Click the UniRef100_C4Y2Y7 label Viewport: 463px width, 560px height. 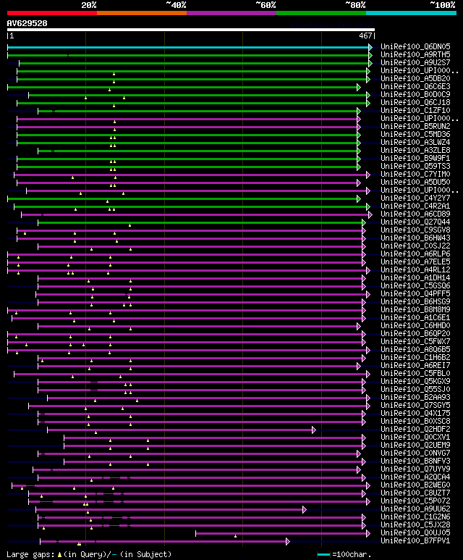tap(415, 198)
